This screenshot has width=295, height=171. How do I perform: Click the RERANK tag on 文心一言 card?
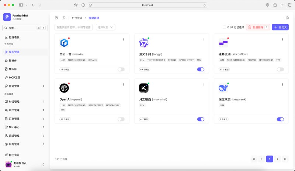[x=93, y=60]
